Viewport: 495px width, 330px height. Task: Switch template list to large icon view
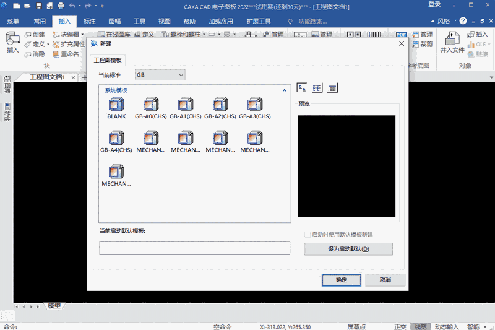pyautogui.click(x=302, y=88)
